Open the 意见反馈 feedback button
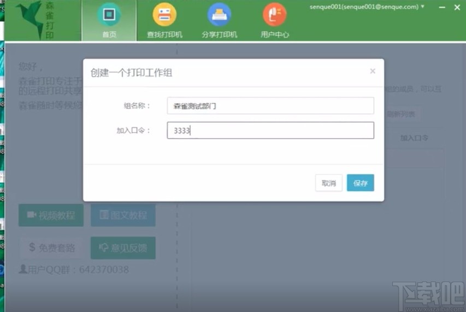 [x=123, y=248]
